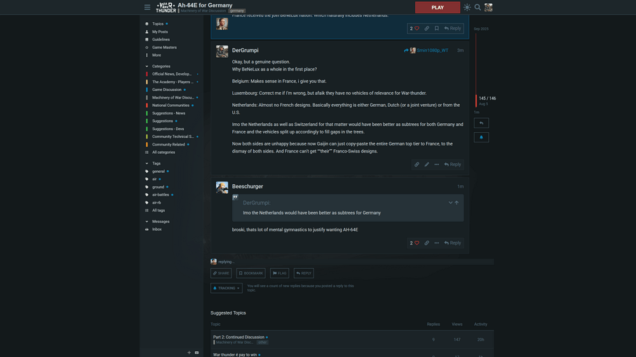This screenshot has height=357, width=636.
Task: Reply to Beeschurger's post
Action: click(x=453, y=243)
